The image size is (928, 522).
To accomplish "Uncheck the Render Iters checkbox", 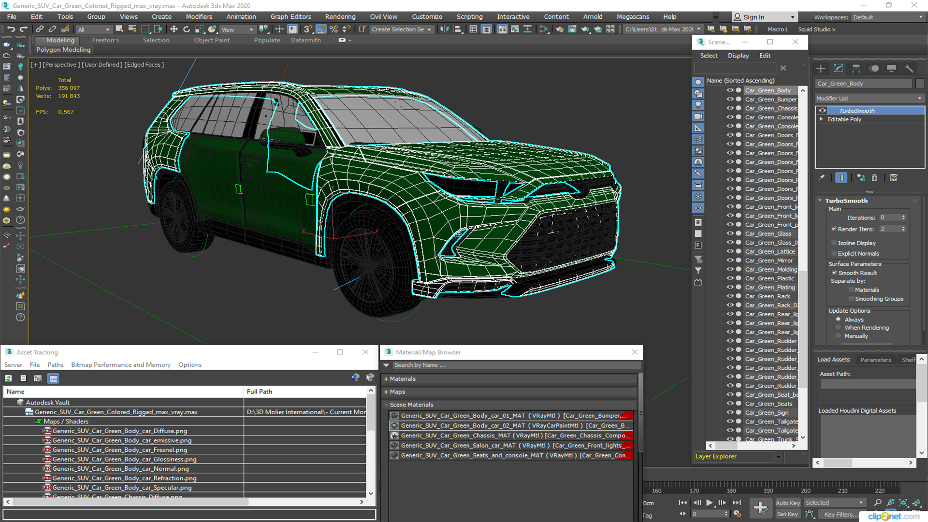I will pos(834,229).
